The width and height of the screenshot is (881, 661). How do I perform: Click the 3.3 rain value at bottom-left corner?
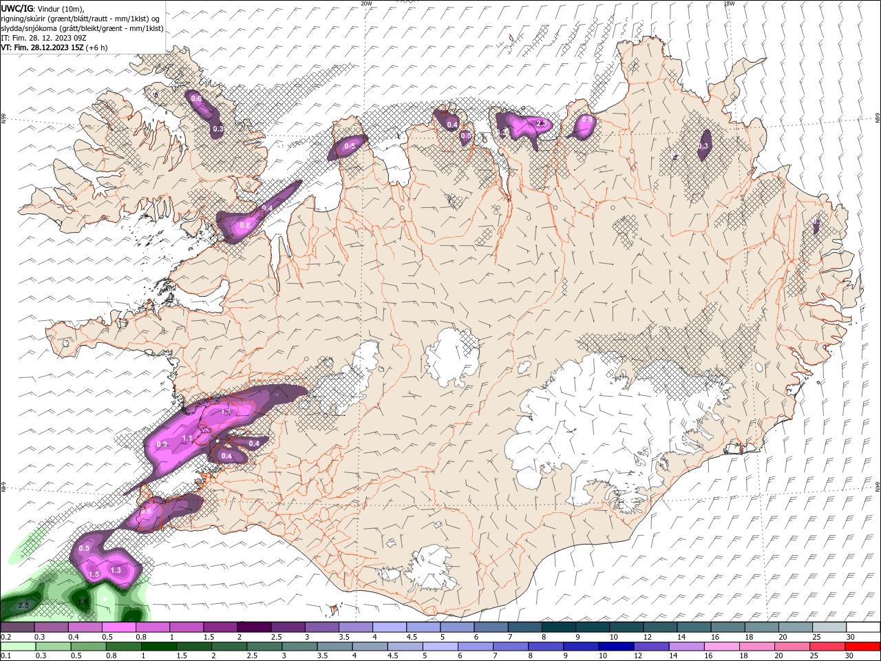click(23, 605)
